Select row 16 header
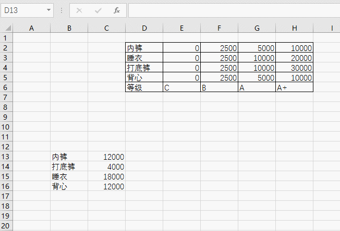340x231 pixels. tap(6, 186)
